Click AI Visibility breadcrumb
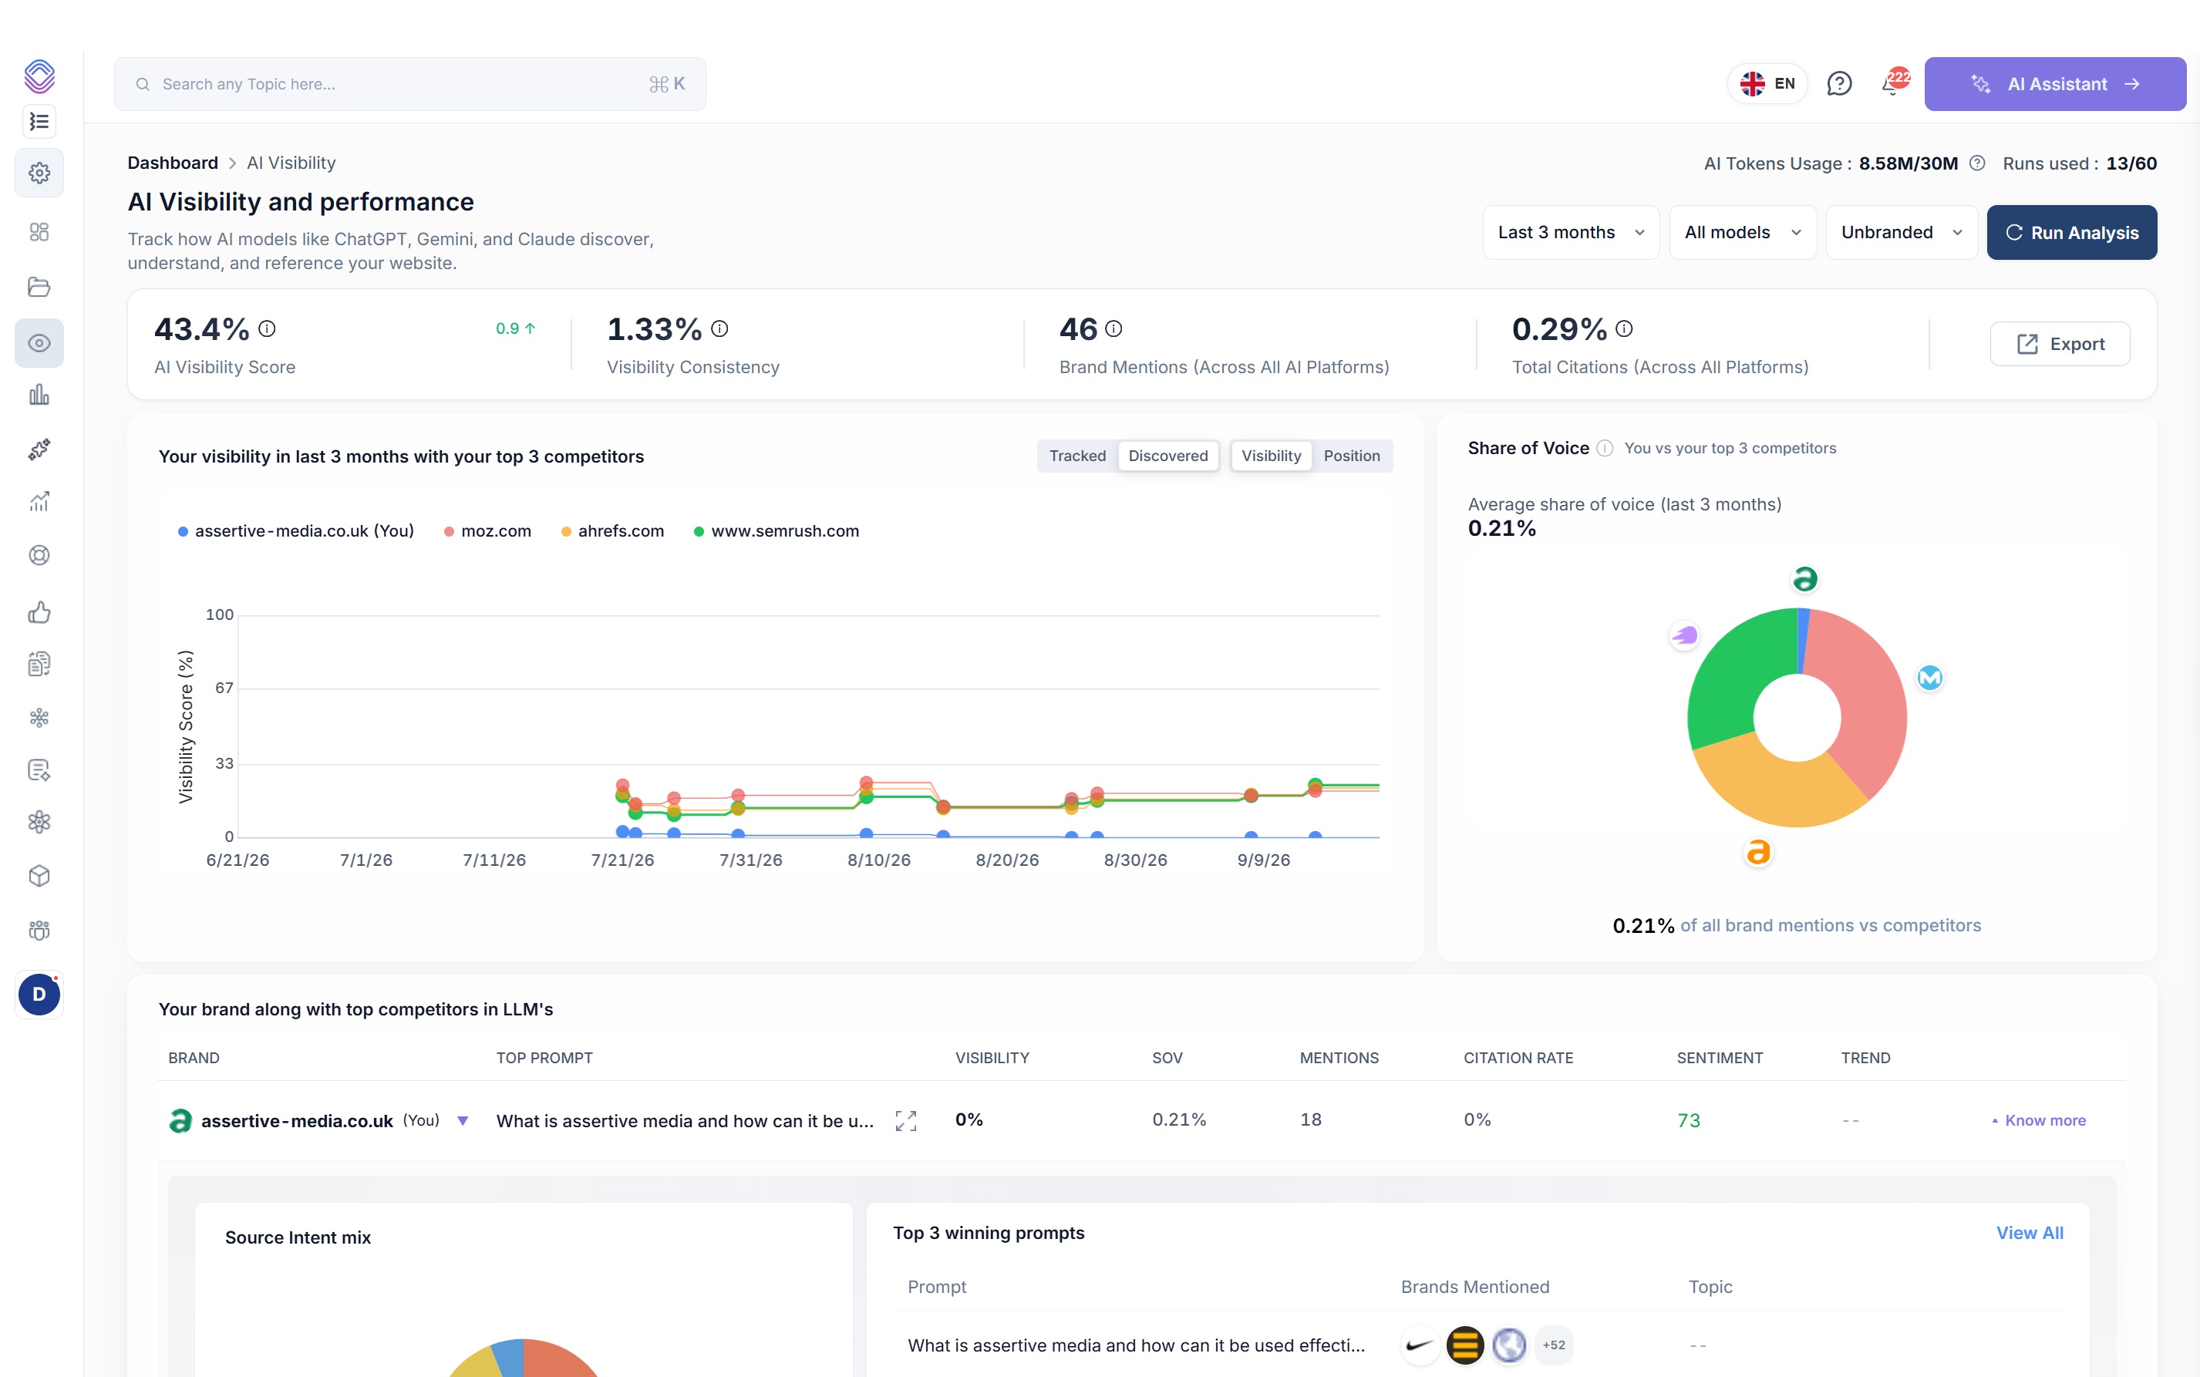Viewport: 2200px width, 1377px height. (291, 163)
